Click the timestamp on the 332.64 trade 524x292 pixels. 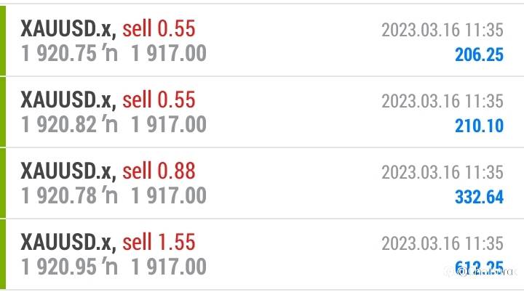(x=442, y=172)
